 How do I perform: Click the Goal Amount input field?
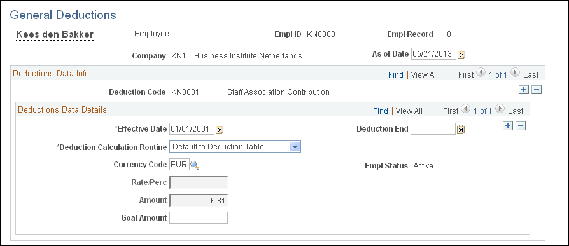coord(199,218)
